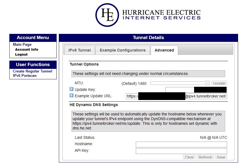The width and height of the screenshot is (240, 165).
Task: Open Create Regular Tunnel link
Action: click(32, 71)
